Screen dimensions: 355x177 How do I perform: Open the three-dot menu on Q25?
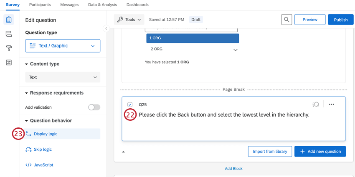pos(332,105)
